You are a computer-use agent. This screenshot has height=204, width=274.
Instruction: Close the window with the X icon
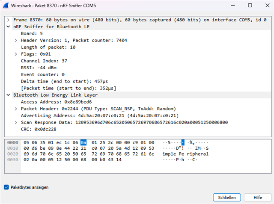(267, 6)
